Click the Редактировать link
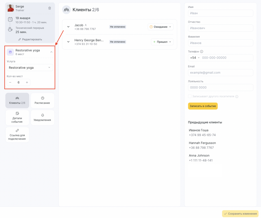The height and width of the screenshot is (218, 261). click(x=30, y=39)
